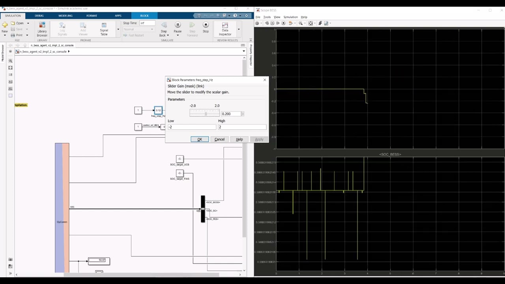
Task: Expand the Step Back dropdown arrow
Action: coord(168,35)
